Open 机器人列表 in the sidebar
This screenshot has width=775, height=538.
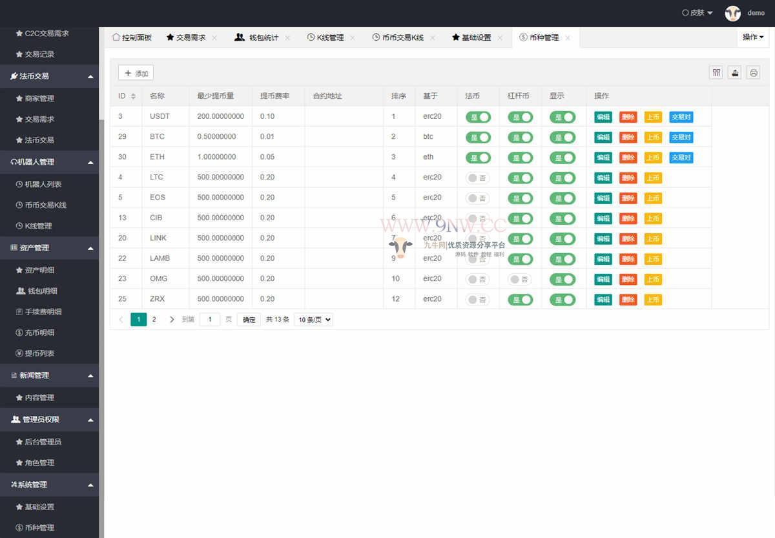[x=43, y=185]
